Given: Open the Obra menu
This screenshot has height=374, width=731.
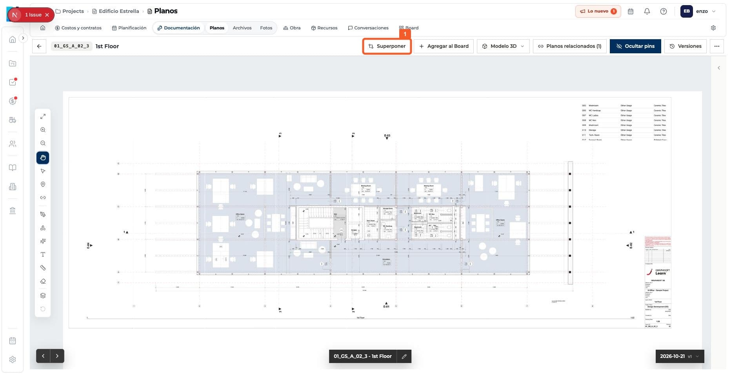Looking at the screenshot, I should [x=292, y=28].
